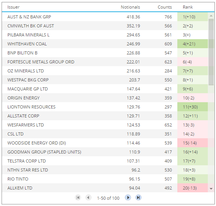Select the WHITEHAVEN COAL issuer

point(27,44)
